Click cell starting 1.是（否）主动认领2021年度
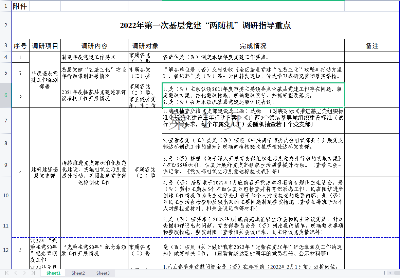Screen dimensions: 400x278 253,95
